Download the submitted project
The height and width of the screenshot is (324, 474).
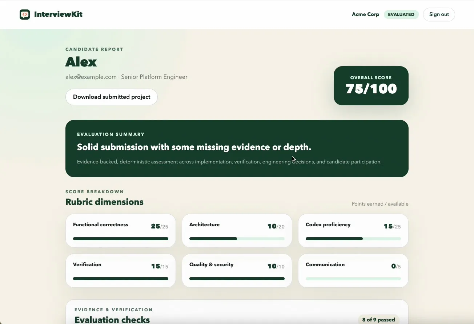pyautogui.click(x=112, y=97)
